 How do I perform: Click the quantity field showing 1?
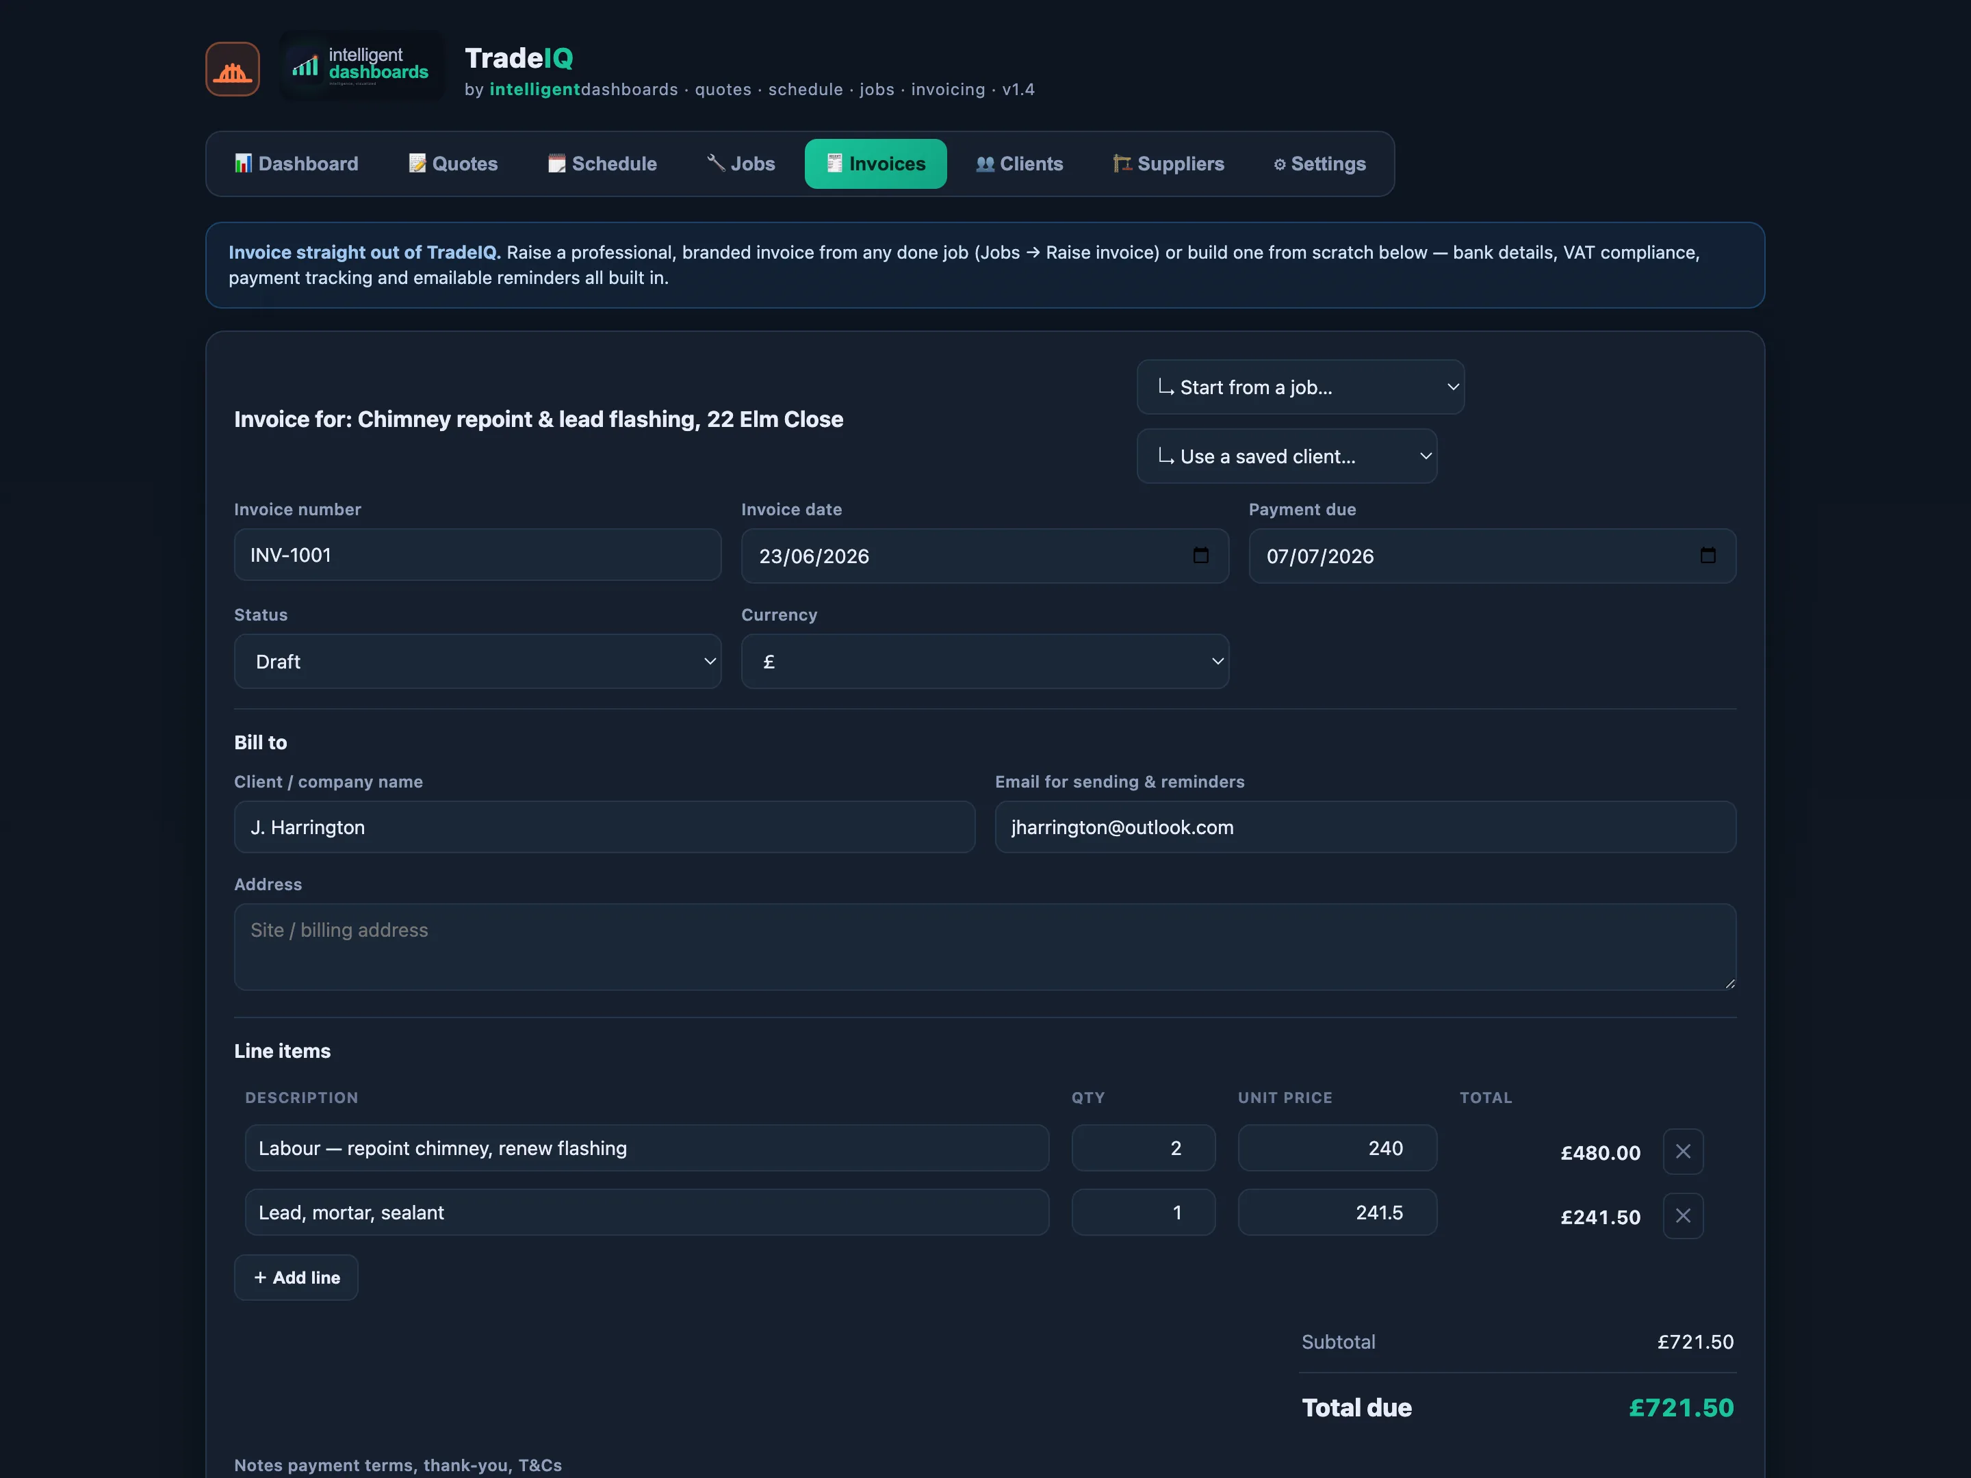[1143, 1212]
